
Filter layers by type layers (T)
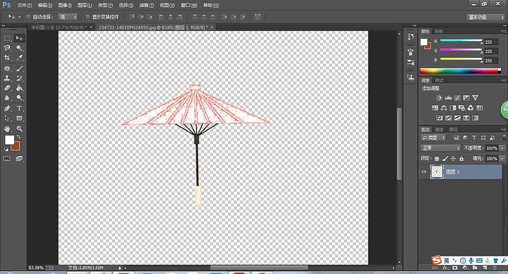[x=474, y=138]
